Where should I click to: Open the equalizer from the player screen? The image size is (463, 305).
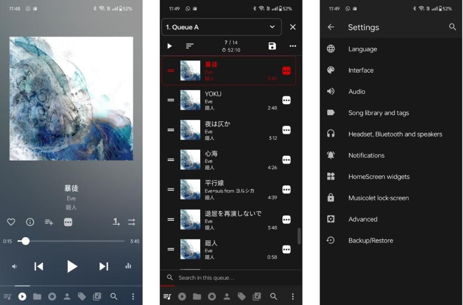[128, 266]
